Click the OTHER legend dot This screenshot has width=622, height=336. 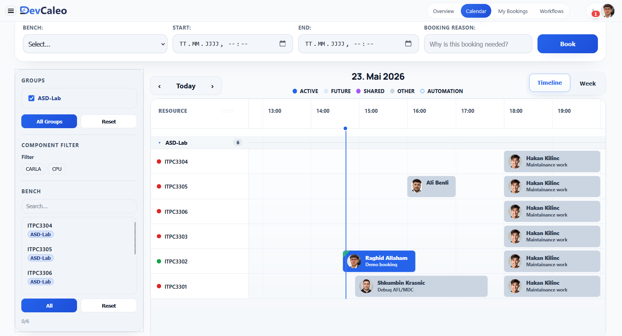pos(392,91)
